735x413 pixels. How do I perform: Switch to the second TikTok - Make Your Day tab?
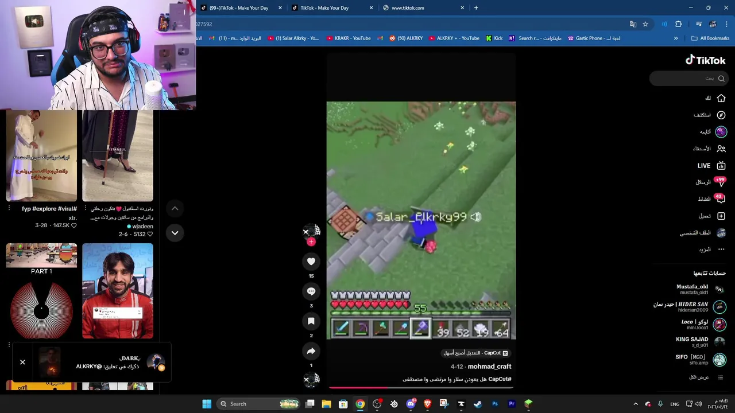333,8
